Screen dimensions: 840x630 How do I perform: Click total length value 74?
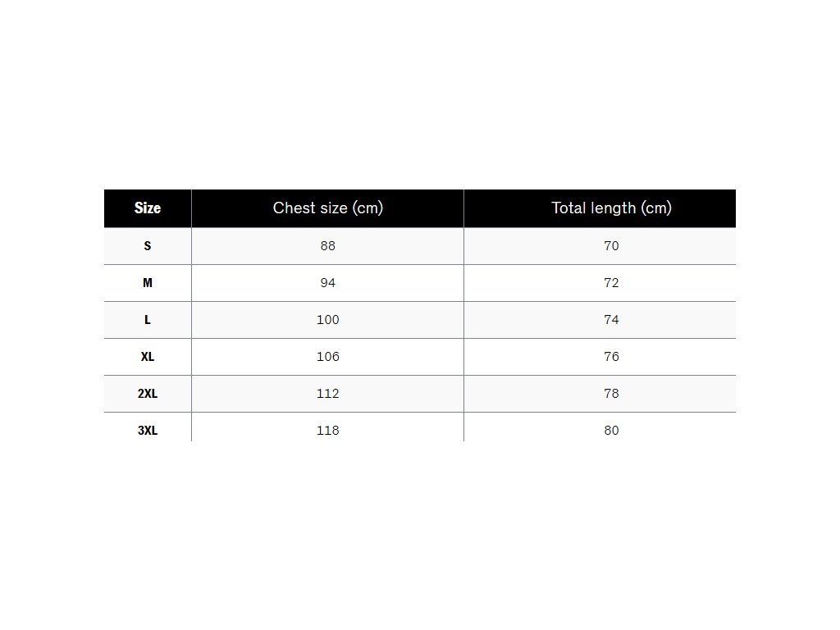coord(611,320)
